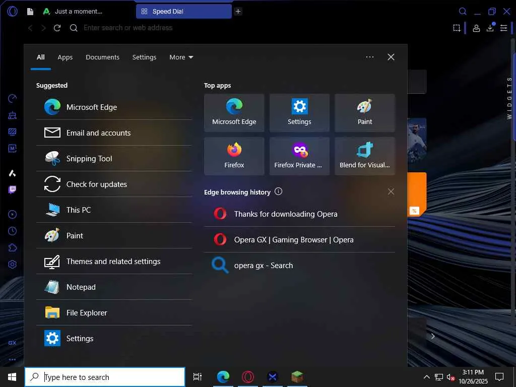Click muted volume icon in system tray
Image resolution: width=516 pixels, height=387 pixels.
[450, 377]
